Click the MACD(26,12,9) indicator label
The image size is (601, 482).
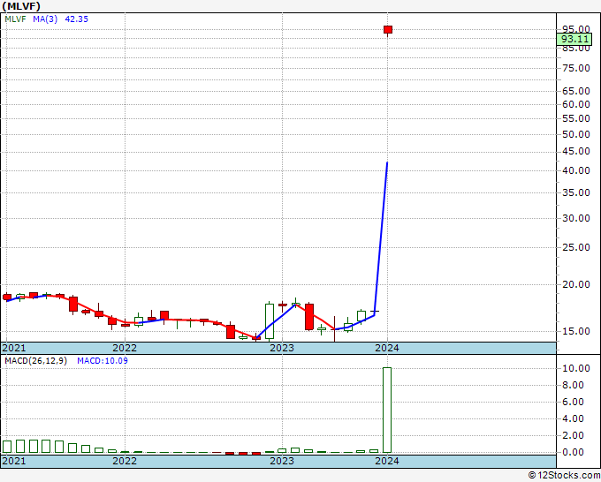point(35,361)
